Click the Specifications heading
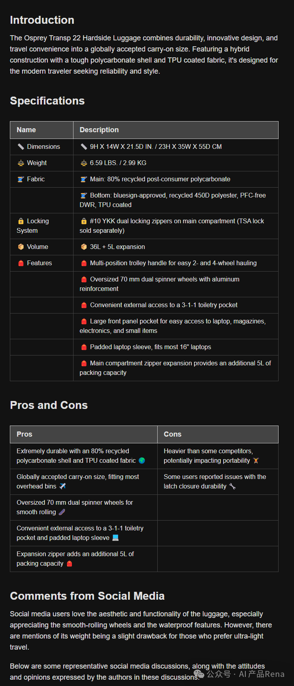Viewport: 294px width, 686px height. 47,101
